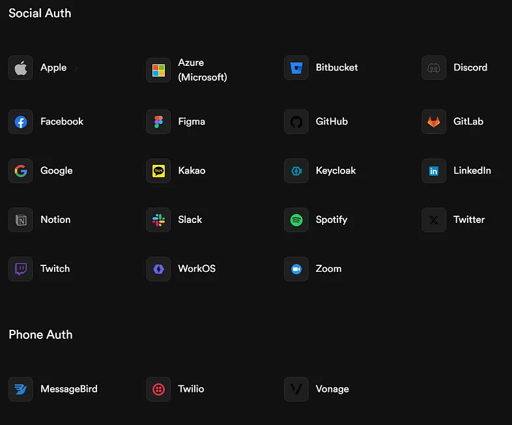Select the GitLab label text
512x425 pixels.
(468, 121)
